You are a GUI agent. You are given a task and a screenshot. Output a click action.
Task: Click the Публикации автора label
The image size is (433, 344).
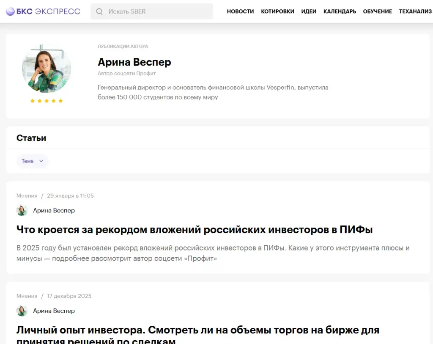123,47
